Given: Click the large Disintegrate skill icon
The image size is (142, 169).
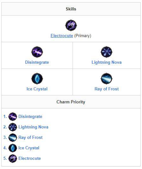Looking at the screenshot, I should 37,52.
